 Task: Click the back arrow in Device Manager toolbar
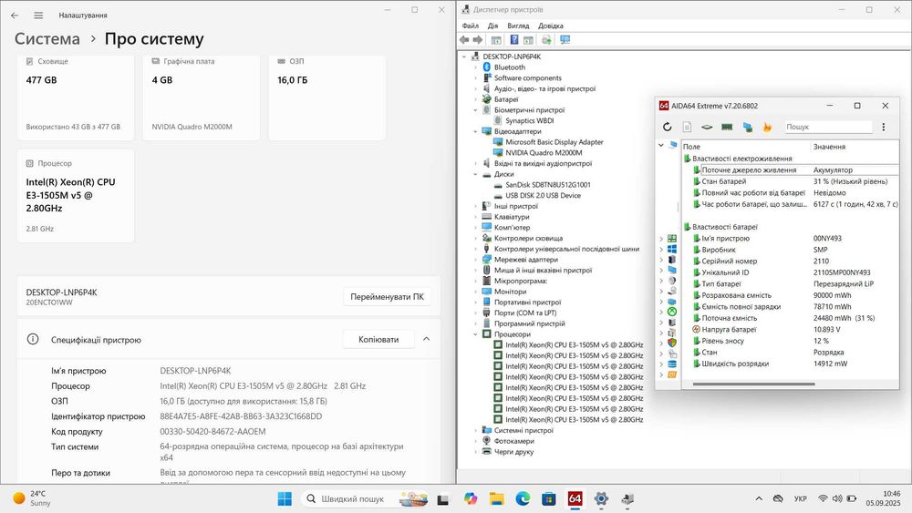[464, 39]
